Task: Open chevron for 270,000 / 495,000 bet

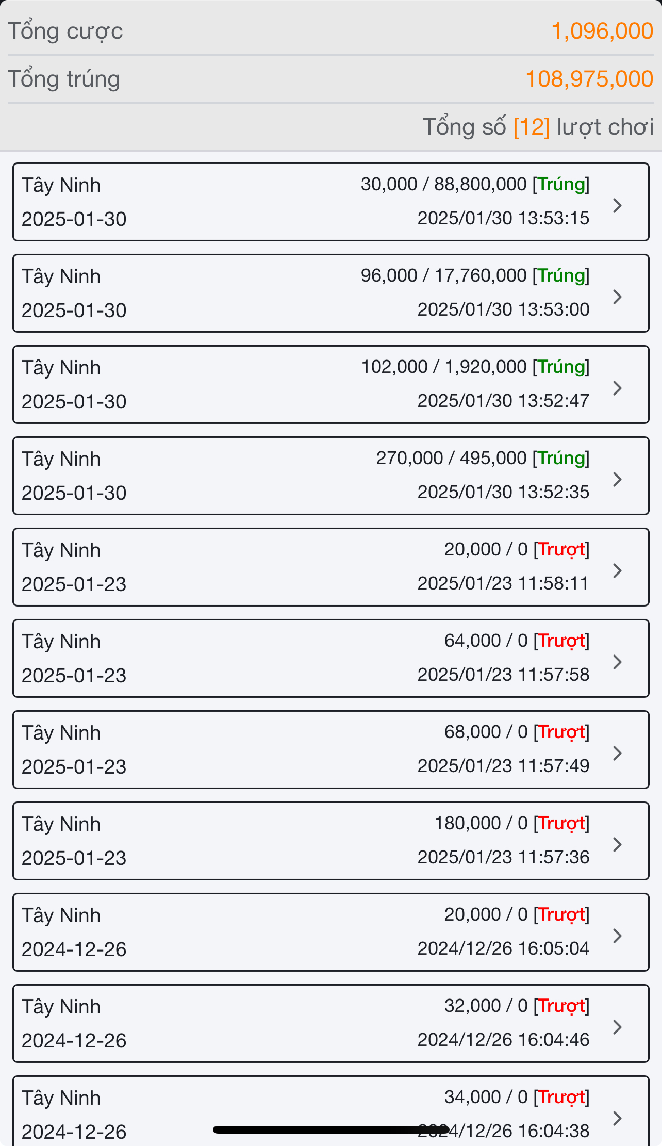Action: pos(617,480)
